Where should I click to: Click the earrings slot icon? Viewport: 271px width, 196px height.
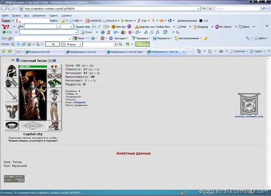[54, 66]
